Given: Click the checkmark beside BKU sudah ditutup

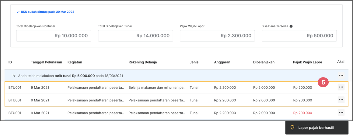Looking at the screenshot, I should [18, 12].
